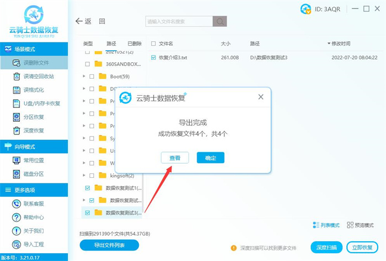Viewport: 386px width, 261px height.
Task: Expand the Boot(59) folder tree
Action: (84, 76)
